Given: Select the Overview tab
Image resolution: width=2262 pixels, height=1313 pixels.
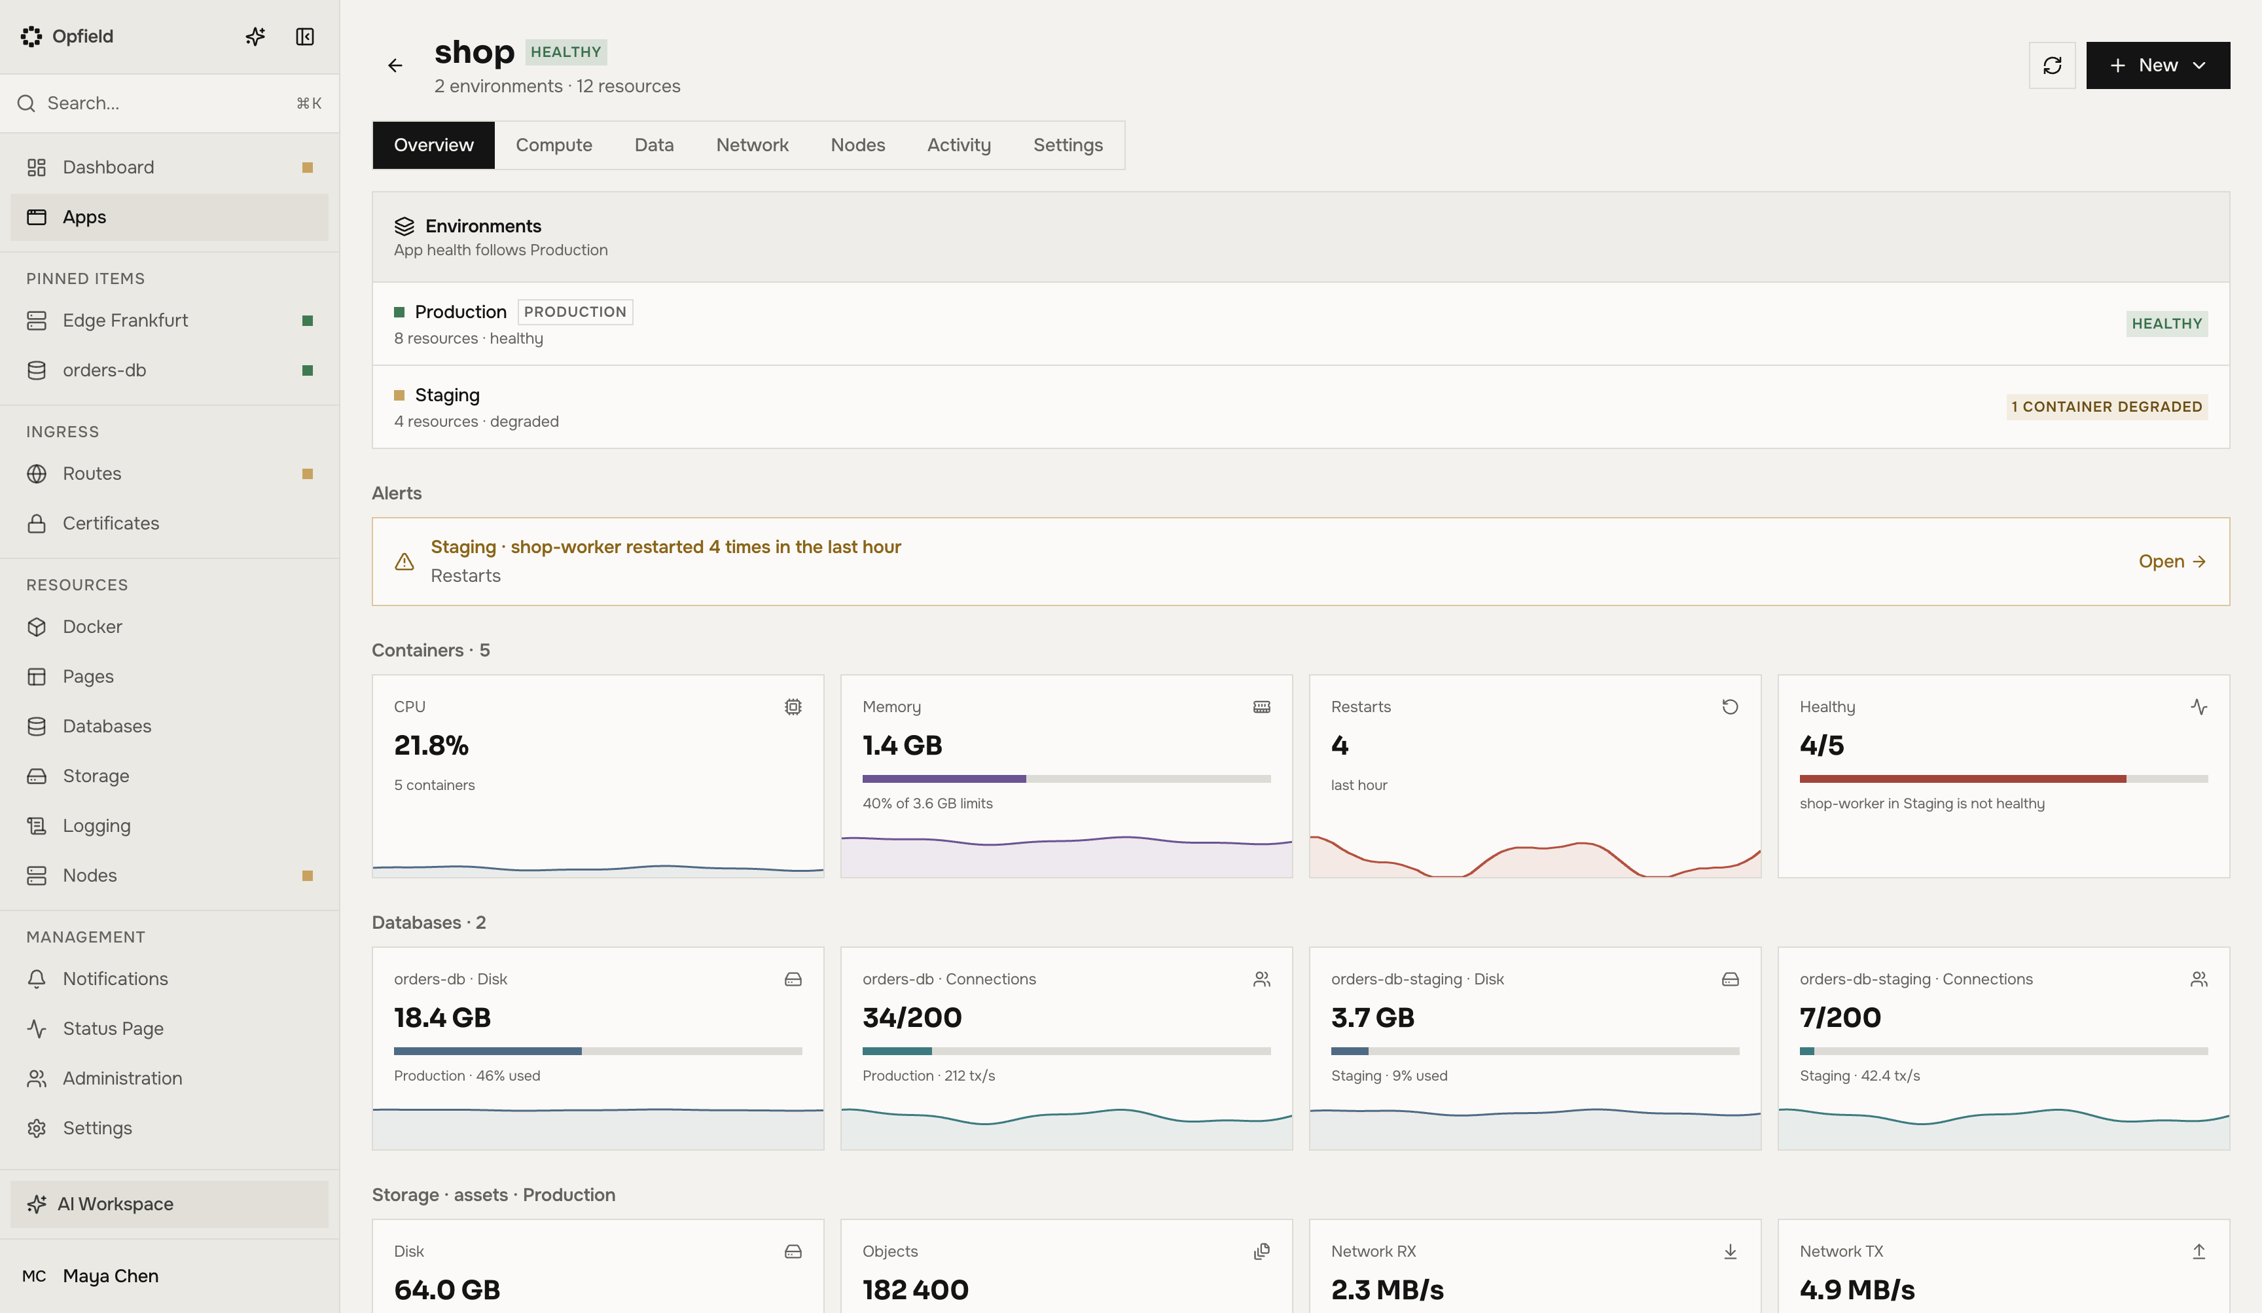Looking at the screenshot, I should [x=433, y=145].
